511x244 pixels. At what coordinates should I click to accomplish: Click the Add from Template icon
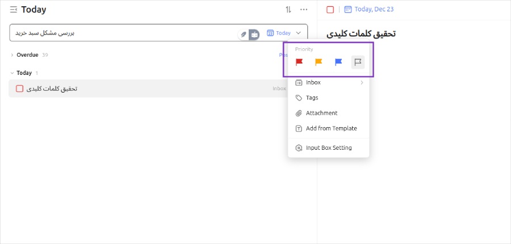[x=299, y=128]
